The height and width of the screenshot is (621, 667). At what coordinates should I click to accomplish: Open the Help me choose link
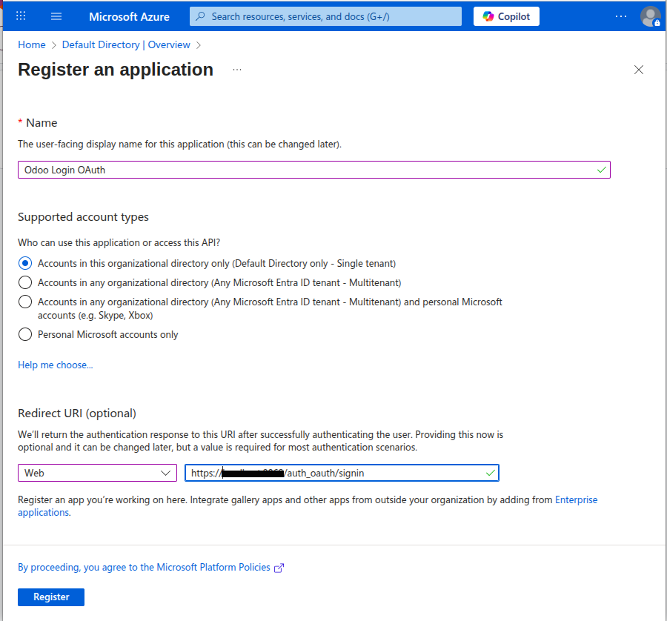(56, 365)
